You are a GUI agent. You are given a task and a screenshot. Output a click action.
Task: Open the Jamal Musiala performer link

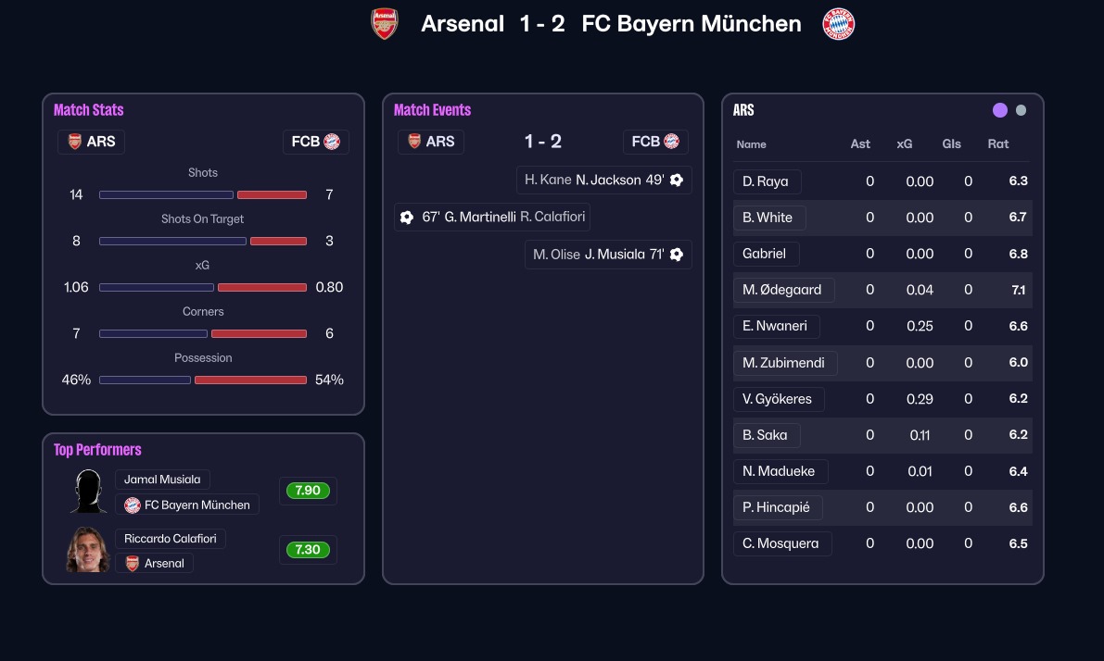162,480
